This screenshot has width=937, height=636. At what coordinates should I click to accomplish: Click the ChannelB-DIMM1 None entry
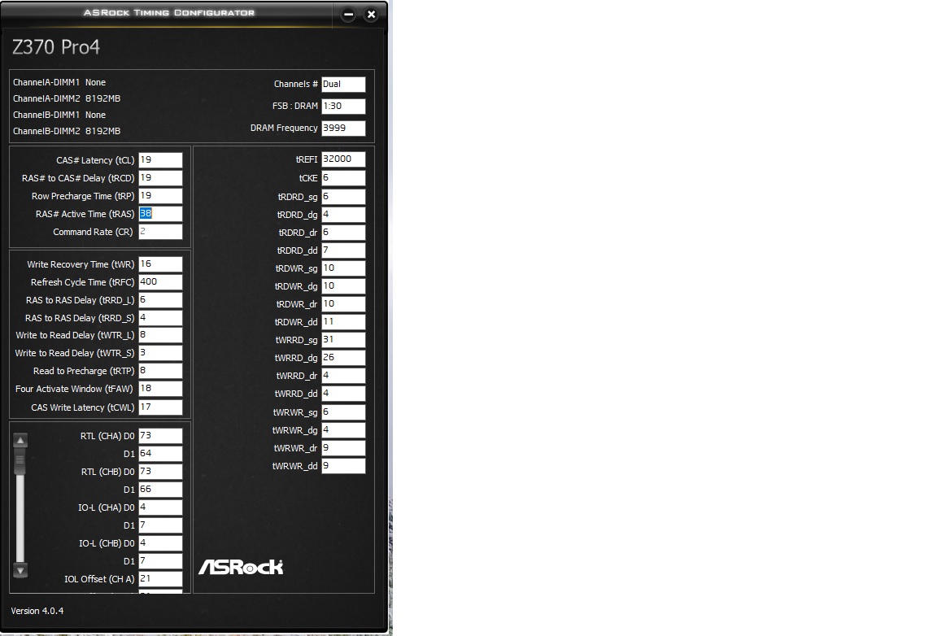[x=59, y=115]
